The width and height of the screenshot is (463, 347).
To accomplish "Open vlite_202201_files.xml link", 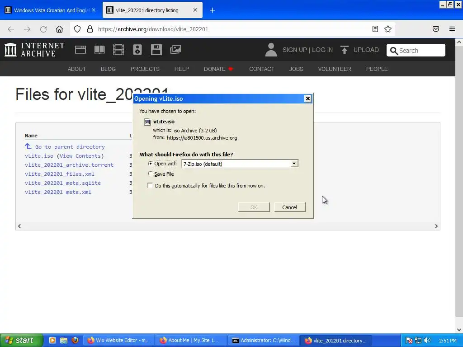I will [60, 174].
